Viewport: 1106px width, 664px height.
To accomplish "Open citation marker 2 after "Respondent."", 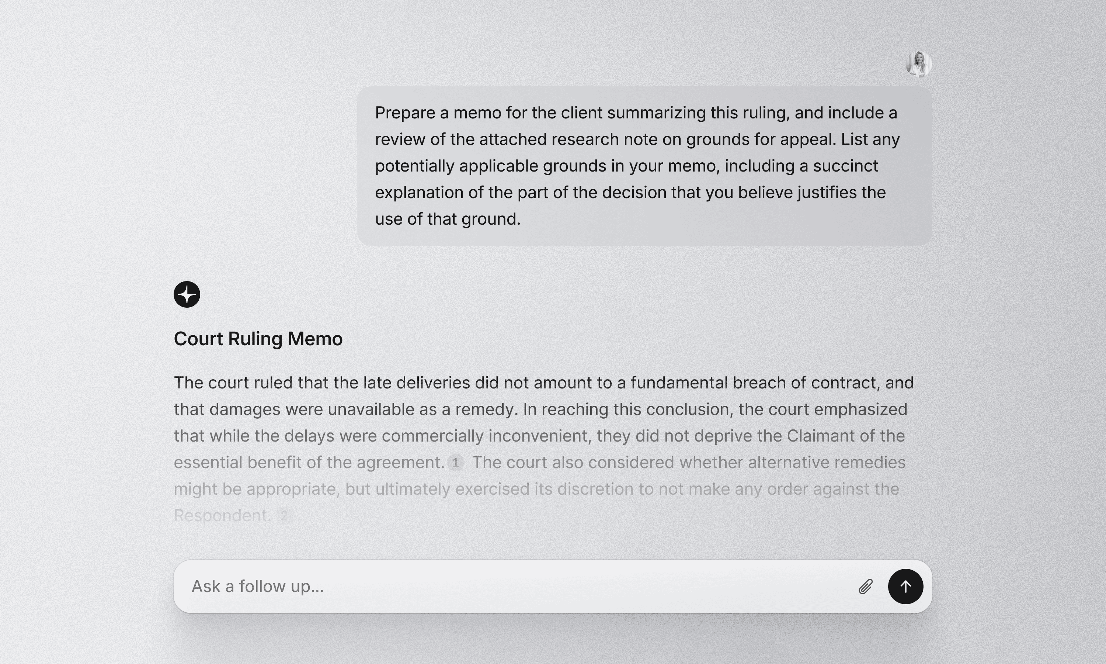I will (284, 515).
